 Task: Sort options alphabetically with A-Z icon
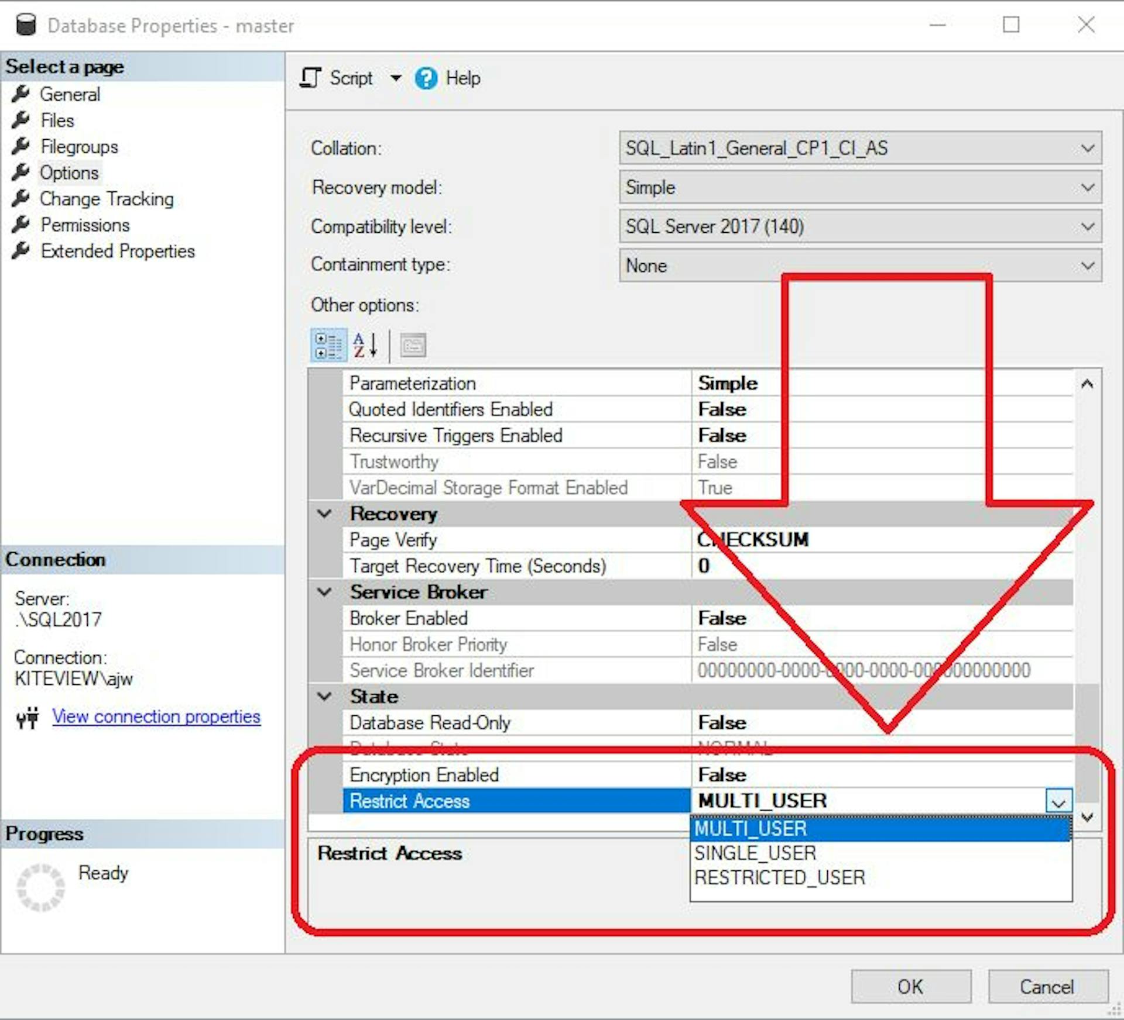coord(365,345)
